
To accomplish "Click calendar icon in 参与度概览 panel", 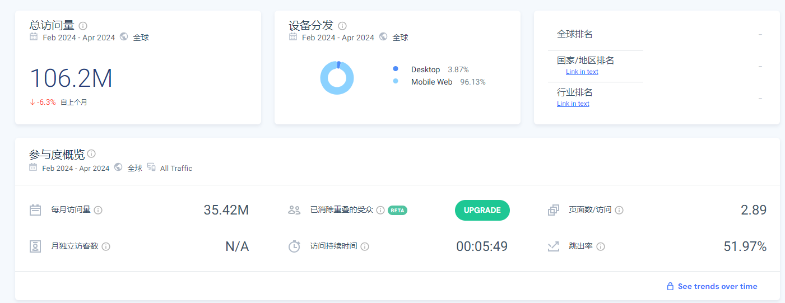I will coord(33,167).
